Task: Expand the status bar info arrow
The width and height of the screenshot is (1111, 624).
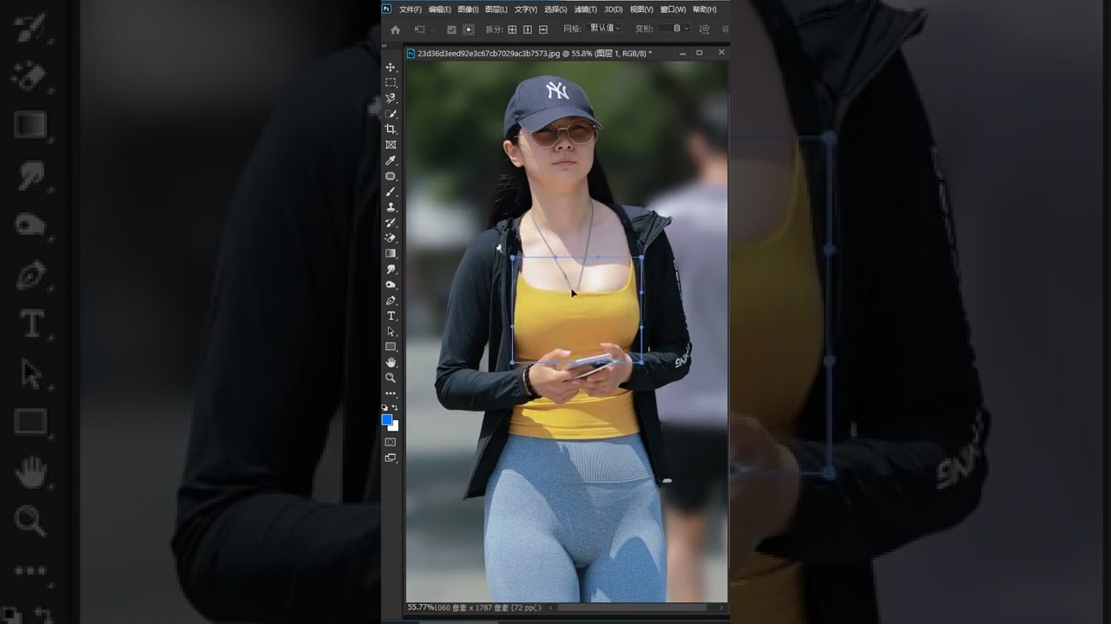Action: 539,608
